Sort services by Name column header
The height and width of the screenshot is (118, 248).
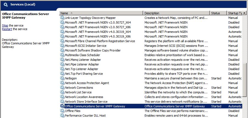tap(101, 13)
